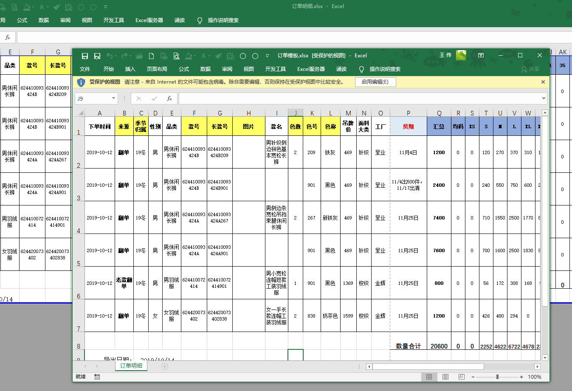Click the macro record icon in status bar

pos(97,377)
